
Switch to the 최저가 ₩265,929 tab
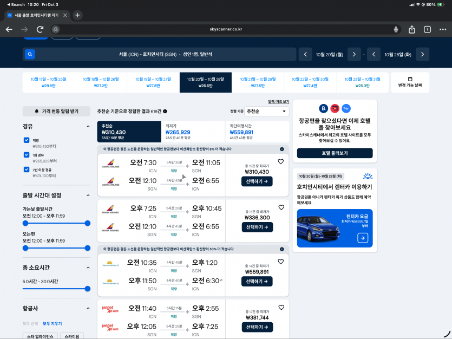coord(193,132)
